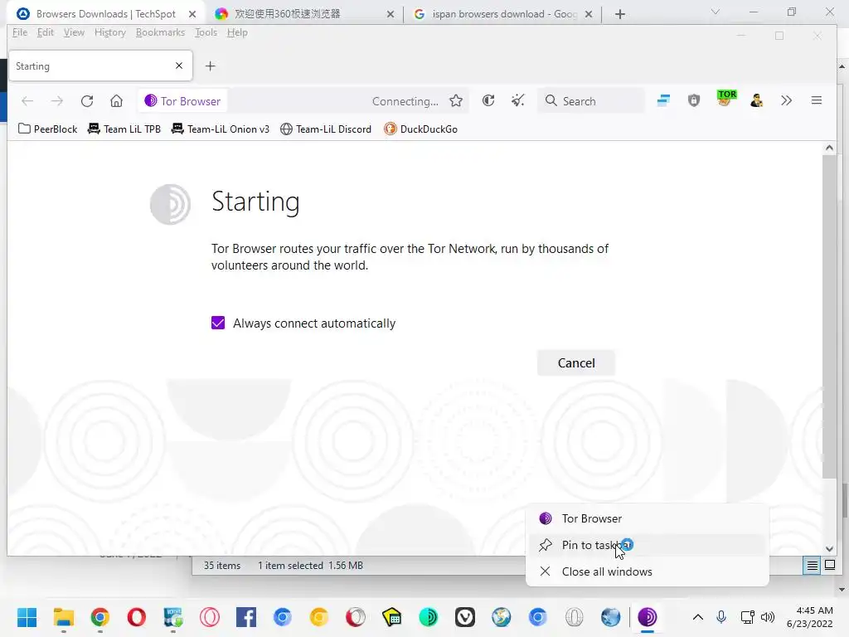
Task: Open Facebook from the taskbar
Action: pos(245,617)
